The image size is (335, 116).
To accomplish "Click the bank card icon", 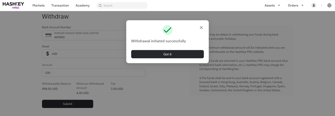I will (48, 35).
